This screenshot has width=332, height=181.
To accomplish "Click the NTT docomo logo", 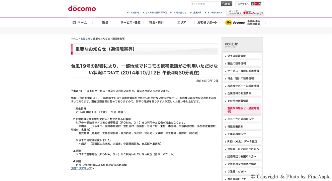I will (82, 8).
